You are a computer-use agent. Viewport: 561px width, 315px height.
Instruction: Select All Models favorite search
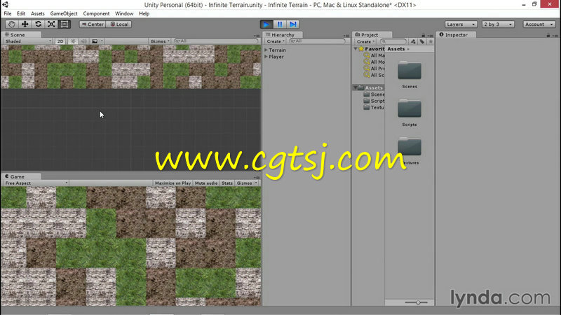[374, 62]
